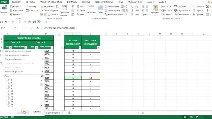The height and width of the screenshot is (119, 212).
Task: Open Условный формат conditional formatting
Action: pyautogui.click(x=116, y=14)
